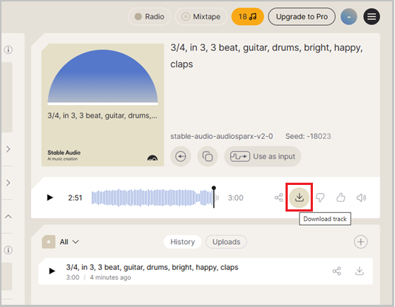Click Use as input
Image resolution: width=395 pixels, height=307 pixels.
pos(263,156)
